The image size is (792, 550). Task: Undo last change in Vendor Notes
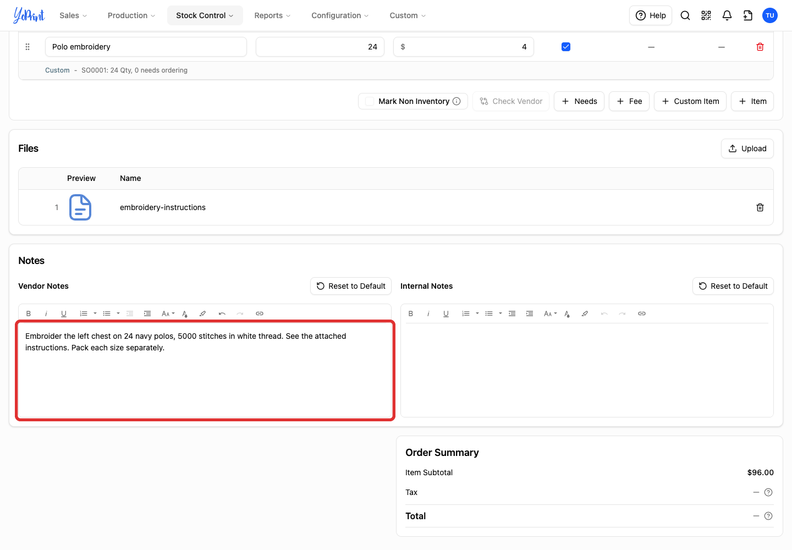222,313
